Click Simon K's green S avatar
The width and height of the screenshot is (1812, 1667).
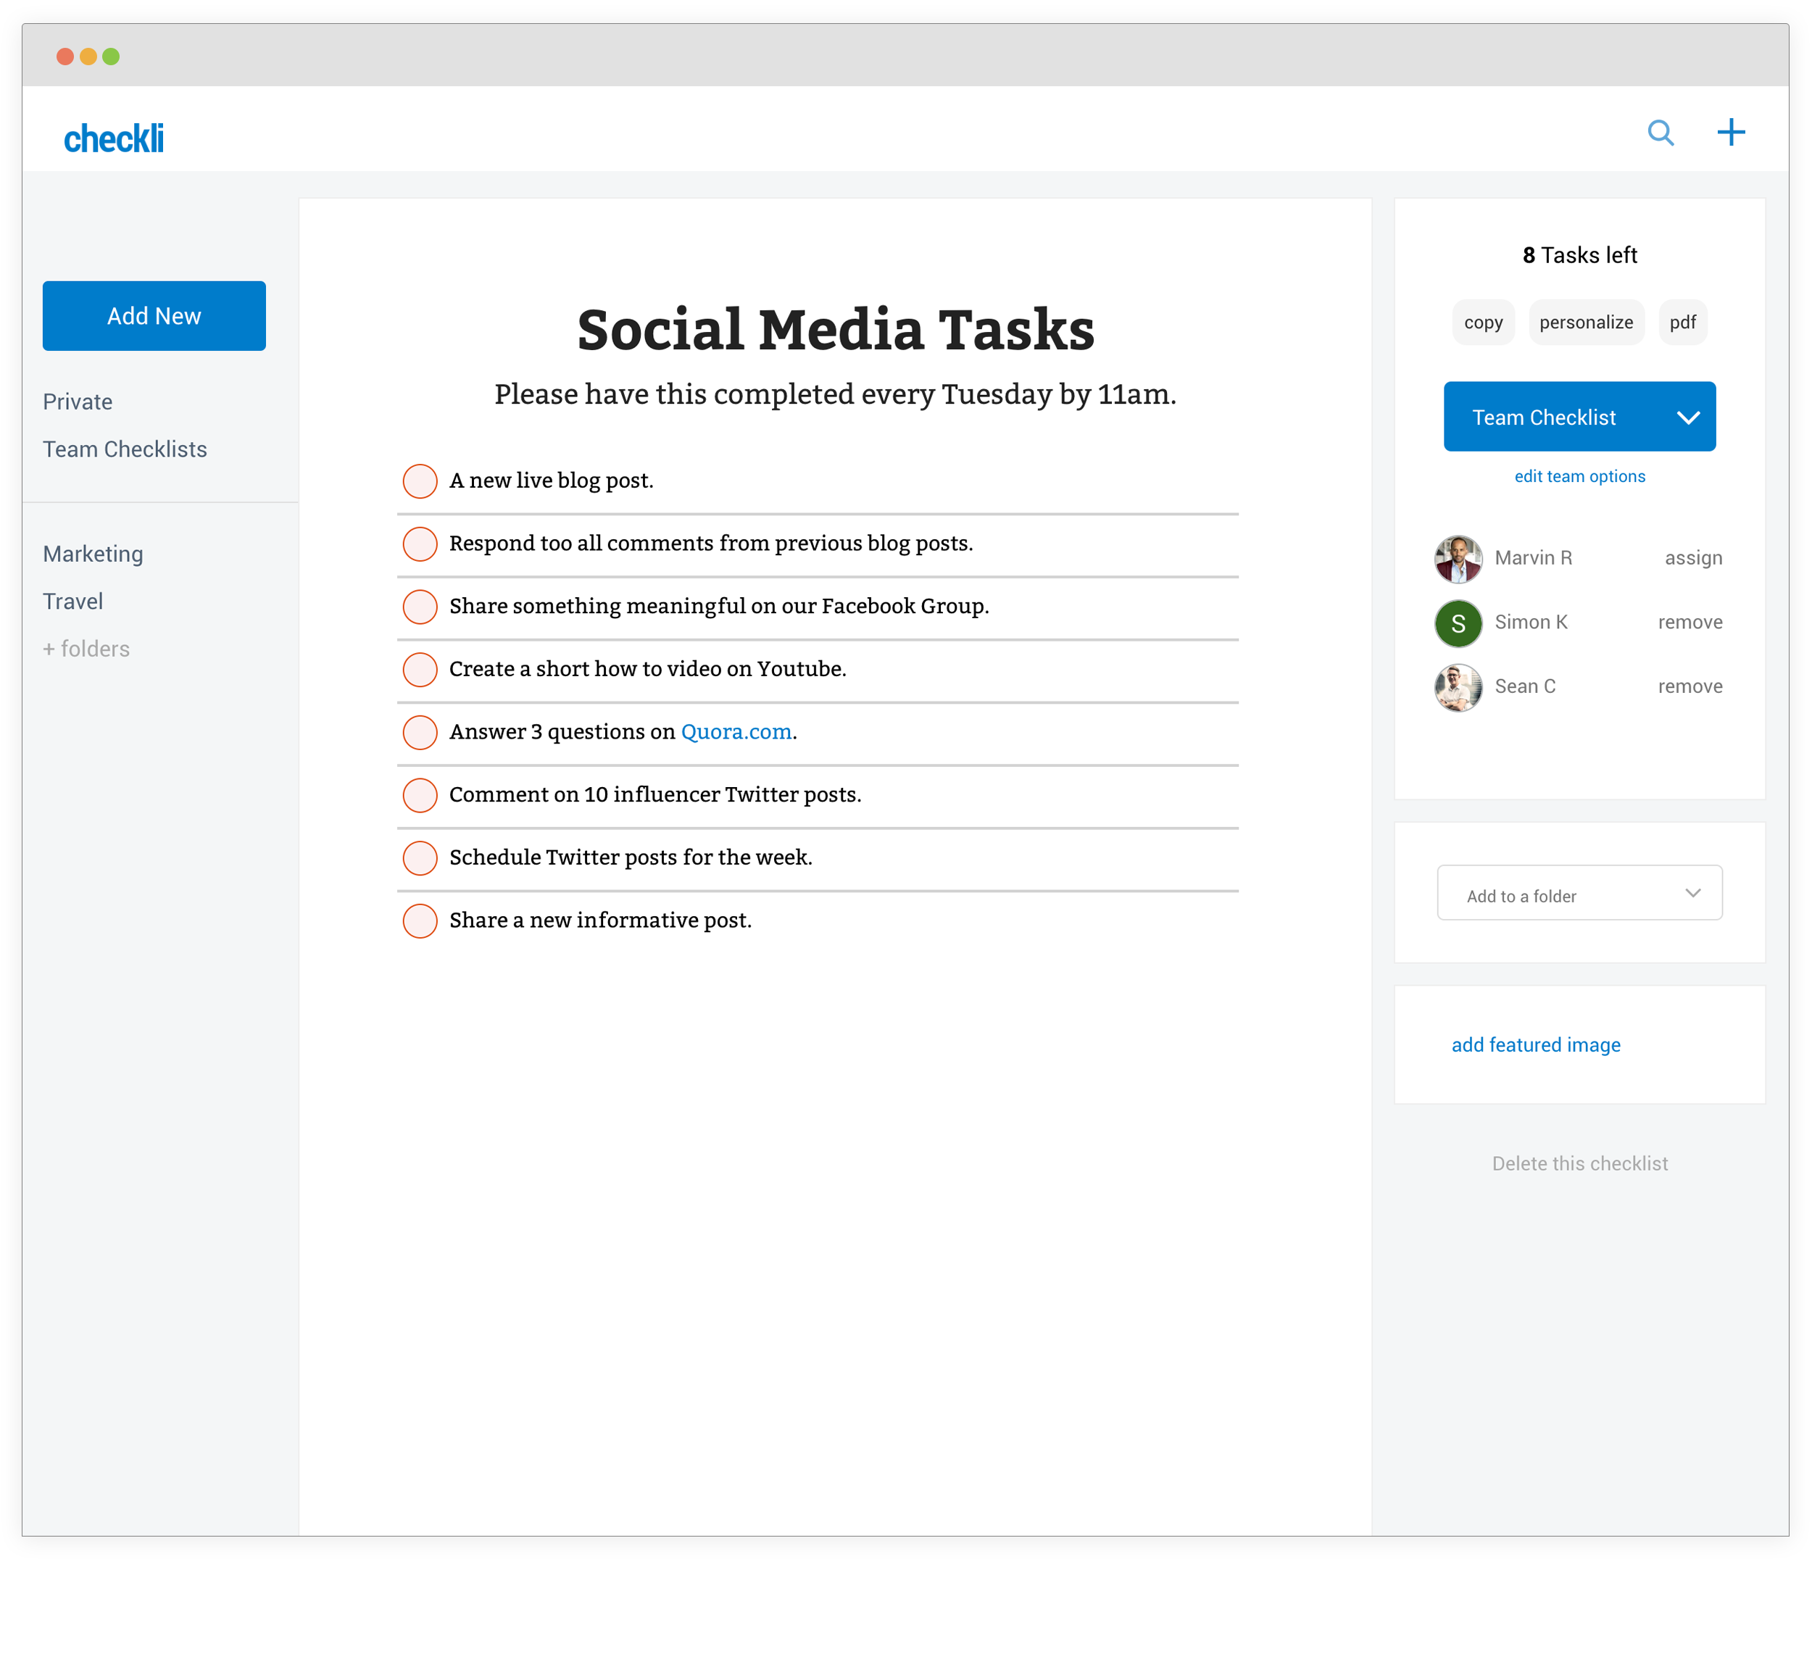[1458, 623]
